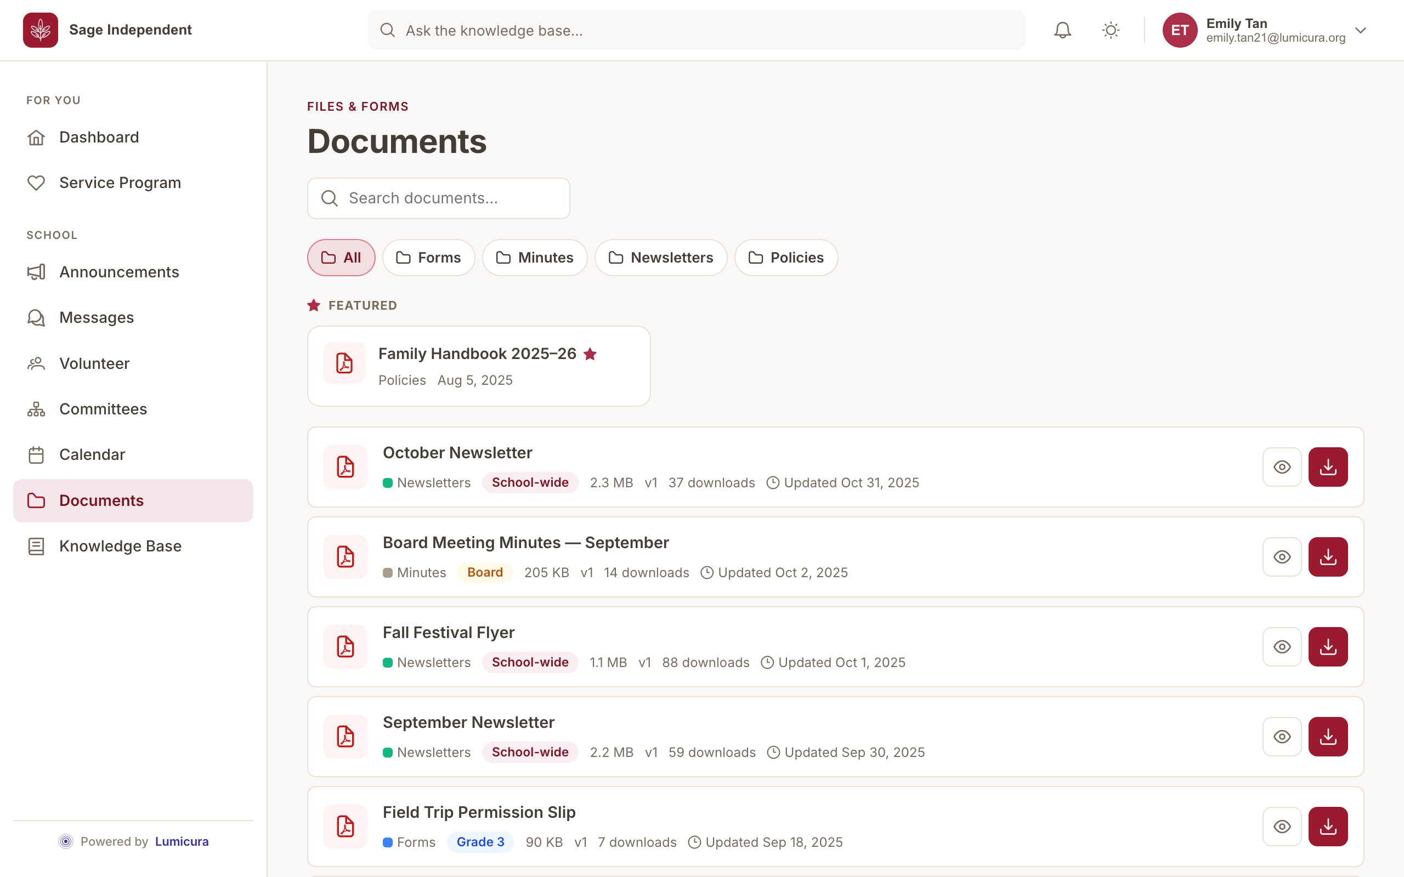Click the Featured section star icon
Image resolution: width=1404 pixels, height=877 pixels.
coord(314,305)
